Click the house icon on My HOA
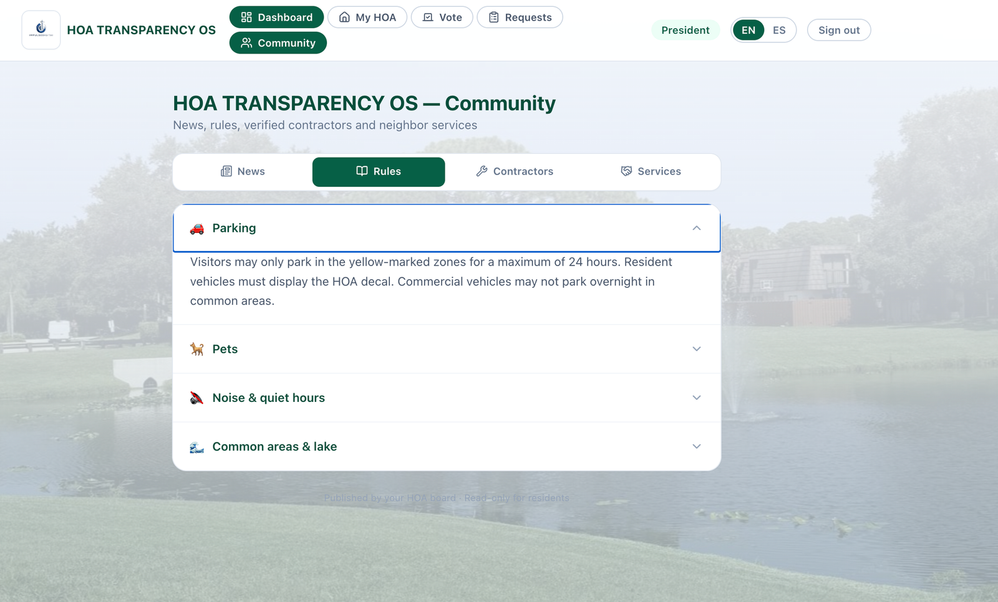Screen dimensions: 998x602 click(344, 17)
